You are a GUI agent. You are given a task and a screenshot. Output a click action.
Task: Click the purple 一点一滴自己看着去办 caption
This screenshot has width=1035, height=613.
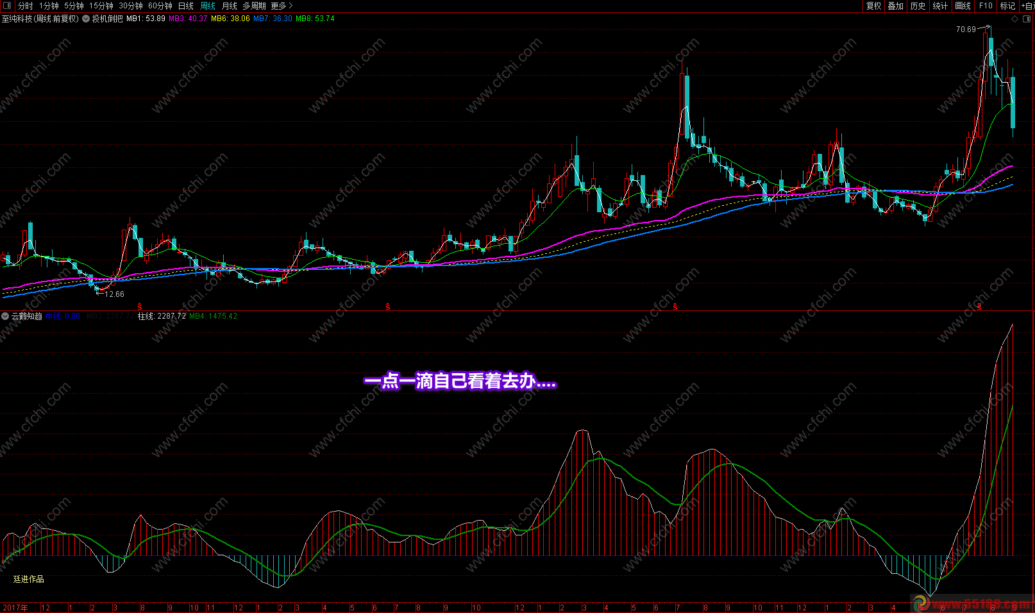coord(460,382)
